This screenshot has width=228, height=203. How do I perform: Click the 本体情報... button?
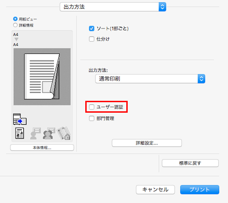42,148
